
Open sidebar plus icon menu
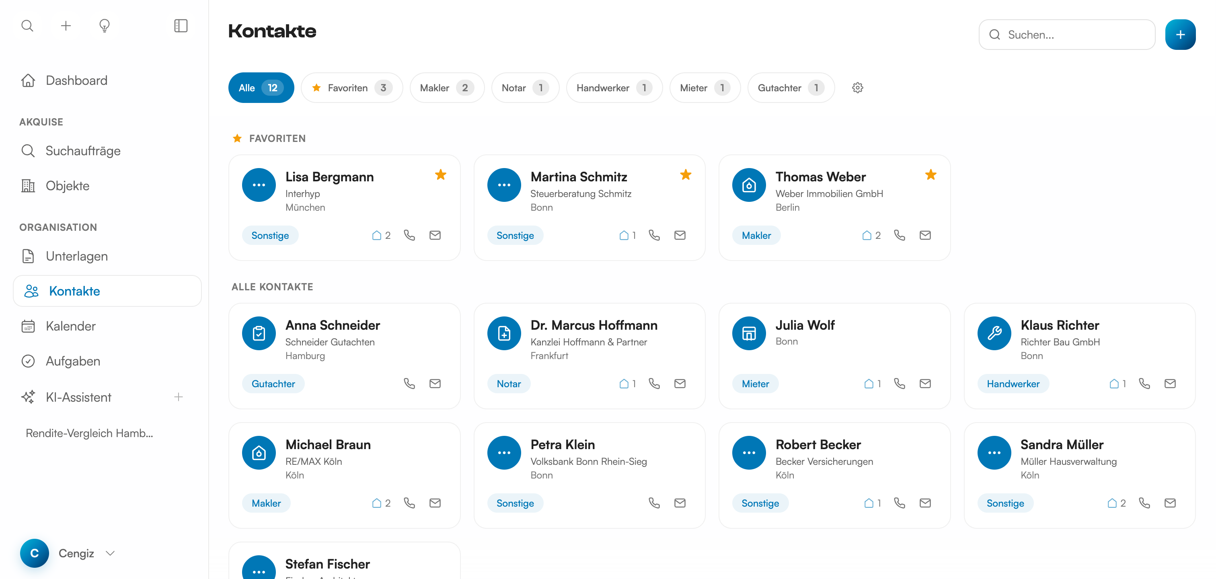(66, 25)
